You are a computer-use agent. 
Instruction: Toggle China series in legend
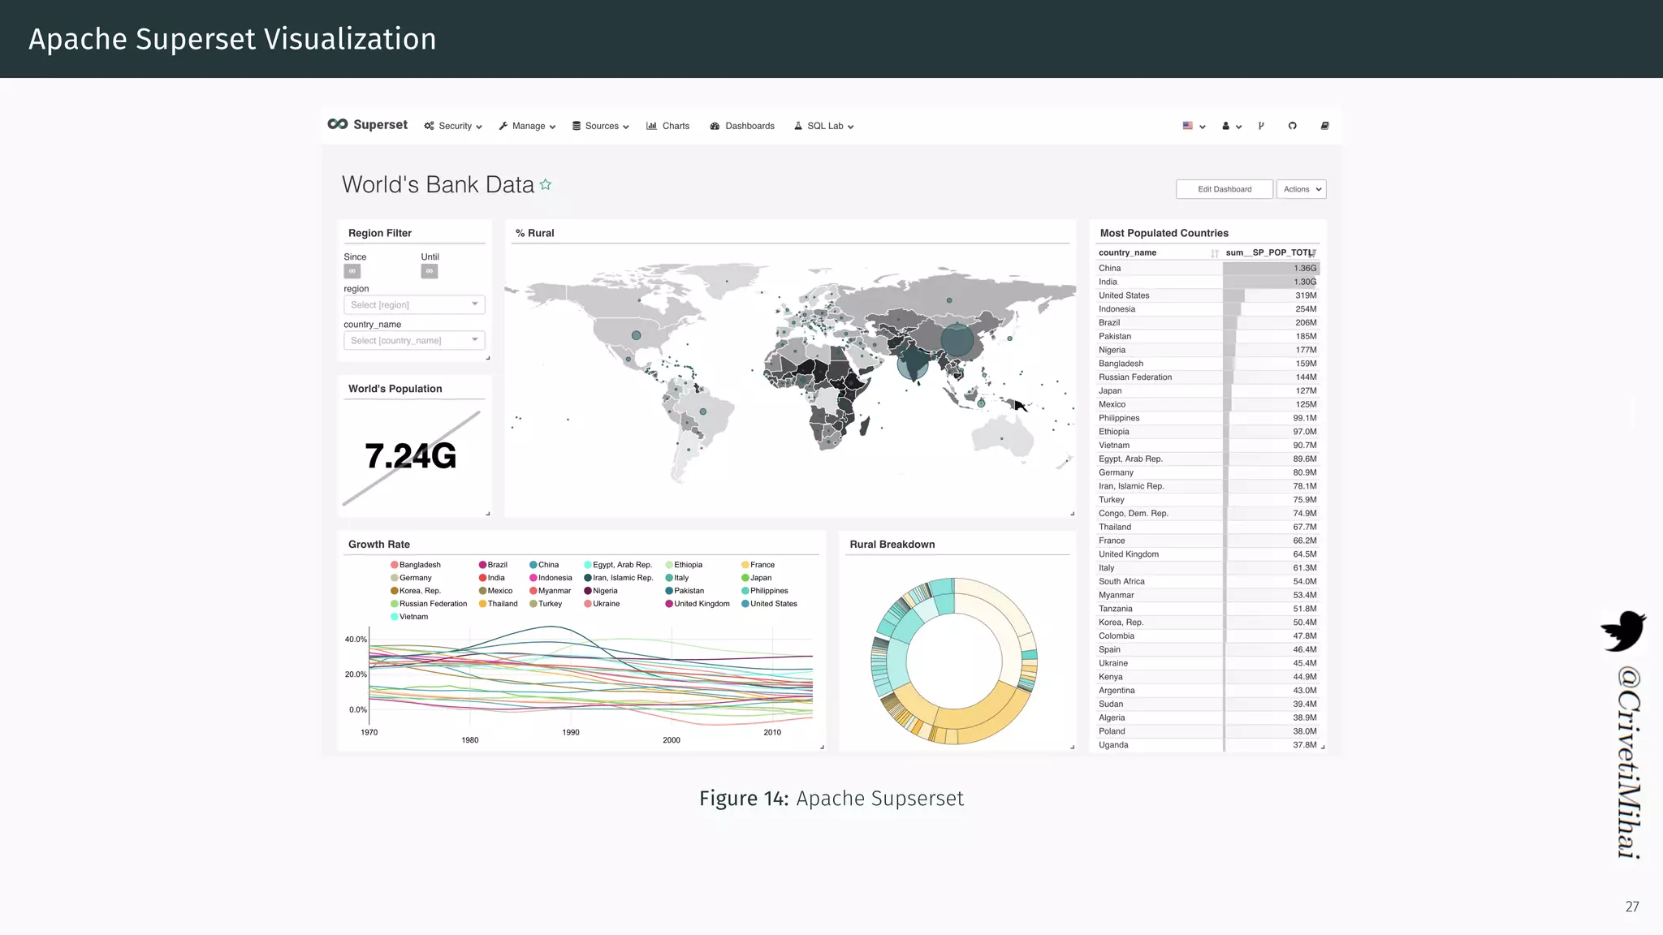point(544,565)
